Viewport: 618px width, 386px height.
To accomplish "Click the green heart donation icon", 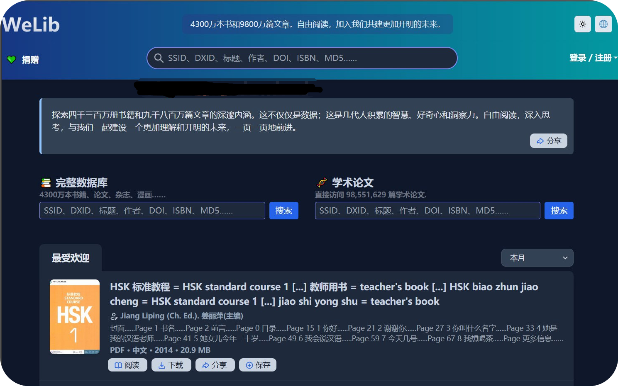I will pos(12,59).
